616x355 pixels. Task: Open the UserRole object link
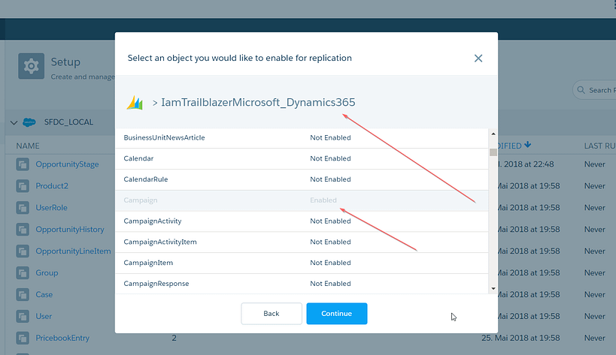pyautogui.click(x=51, y=208)
